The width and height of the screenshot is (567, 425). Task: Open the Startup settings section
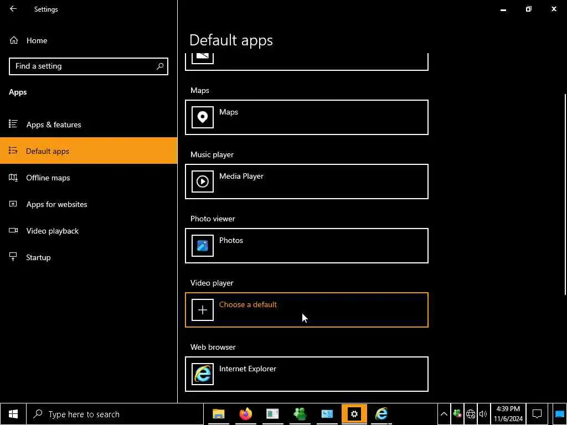click(x=89, y=257)
